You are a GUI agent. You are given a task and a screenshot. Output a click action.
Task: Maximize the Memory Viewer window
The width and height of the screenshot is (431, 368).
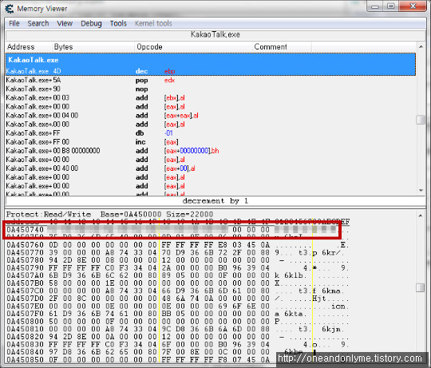tap(391, 6)
